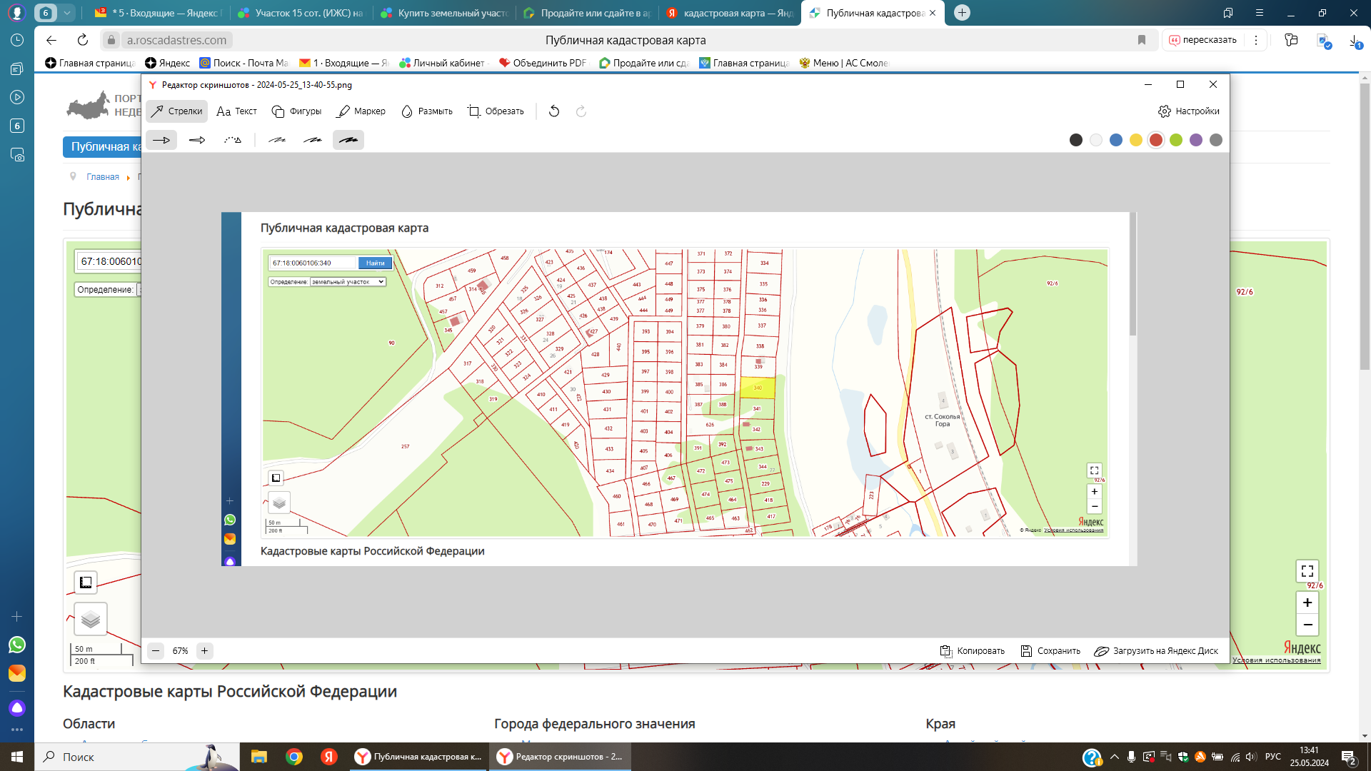Screen dimensions: 1371x771
Task: Open the 'земельный участок' dropdown
Action: 348,282
